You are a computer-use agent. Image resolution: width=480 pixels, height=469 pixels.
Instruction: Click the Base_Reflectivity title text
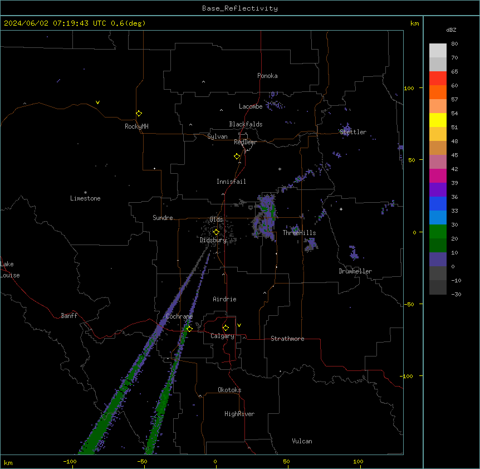coord(240,8)
